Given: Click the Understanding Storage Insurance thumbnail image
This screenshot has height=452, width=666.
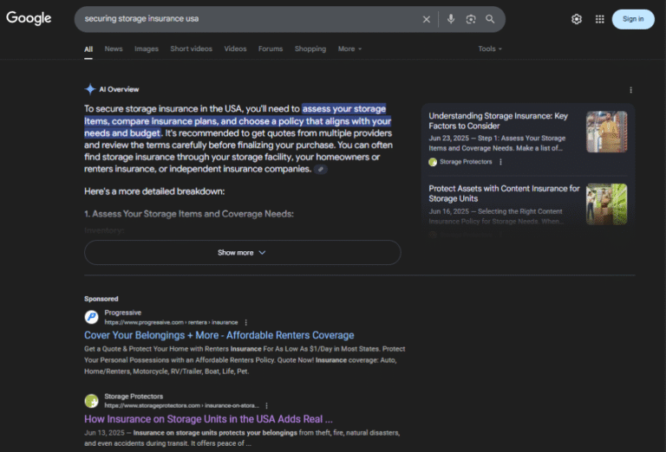Looking at the screenshot, I should [x=606, y=132].
